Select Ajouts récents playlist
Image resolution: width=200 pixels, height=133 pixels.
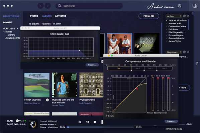[x=13, y=38]
